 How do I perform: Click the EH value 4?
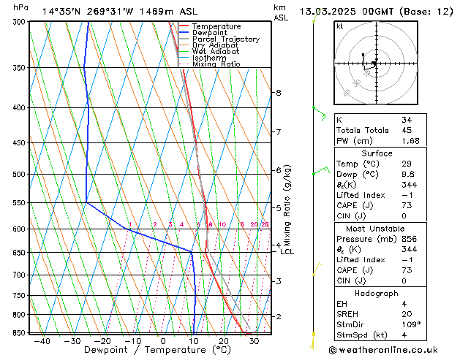pos(404,304)
